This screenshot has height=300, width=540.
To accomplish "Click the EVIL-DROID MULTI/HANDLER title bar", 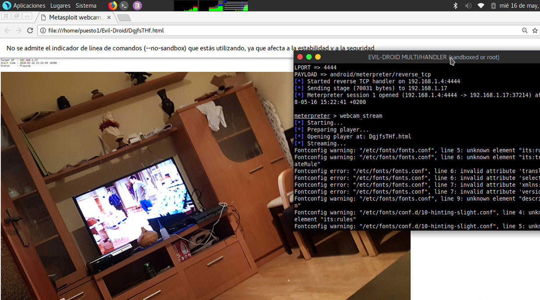I will (x=416, y=57).
